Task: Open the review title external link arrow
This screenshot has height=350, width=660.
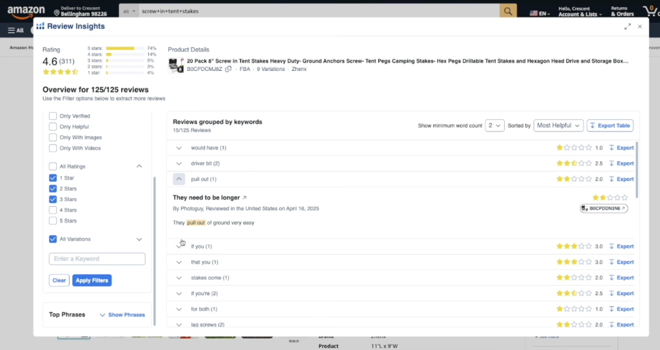Action: click(244, 198)
